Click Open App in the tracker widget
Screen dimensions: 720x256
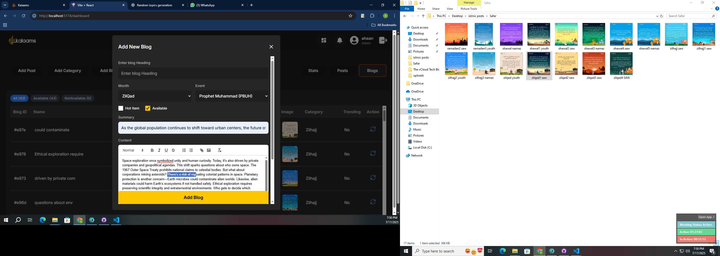click(x=706, y=217)
